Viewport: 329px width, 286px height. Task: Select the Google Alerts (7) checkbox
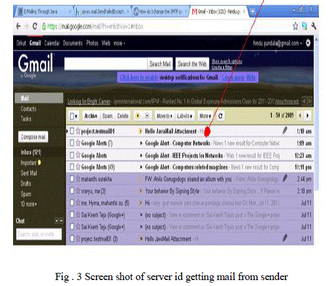pyautogui.click(x=72, y=143)
